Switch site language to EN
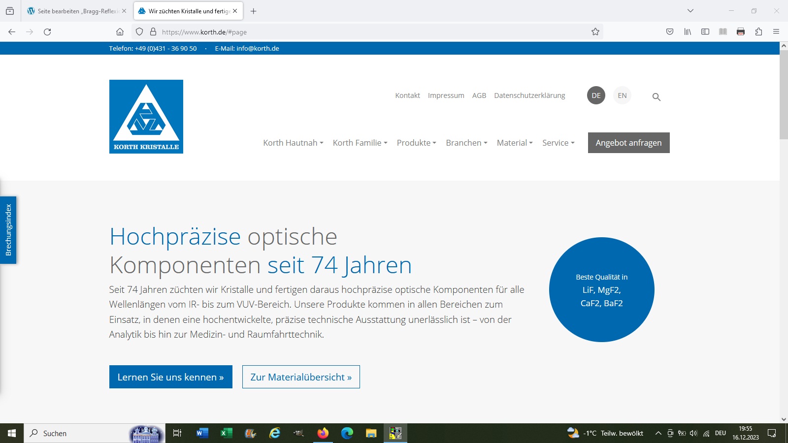Image resolution: width=788 pixels, height=443 pixels. [x=622, y=95]
